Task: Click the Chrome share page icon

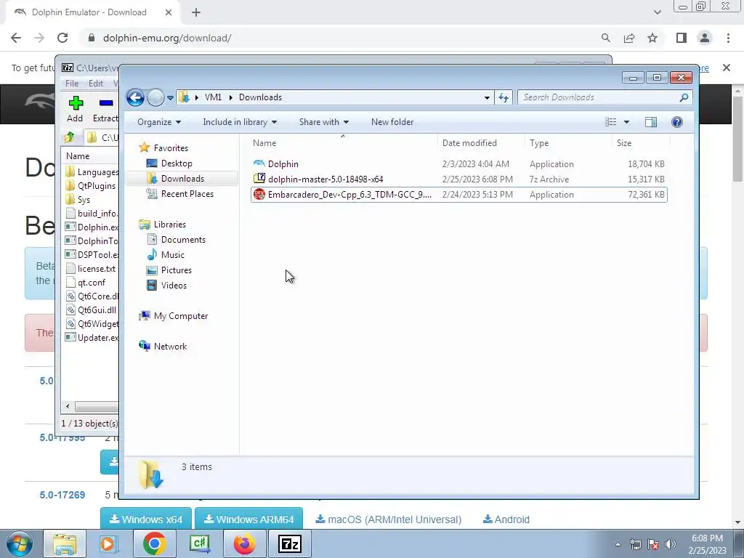Action: pyautogui.click(x=629, y=38)
